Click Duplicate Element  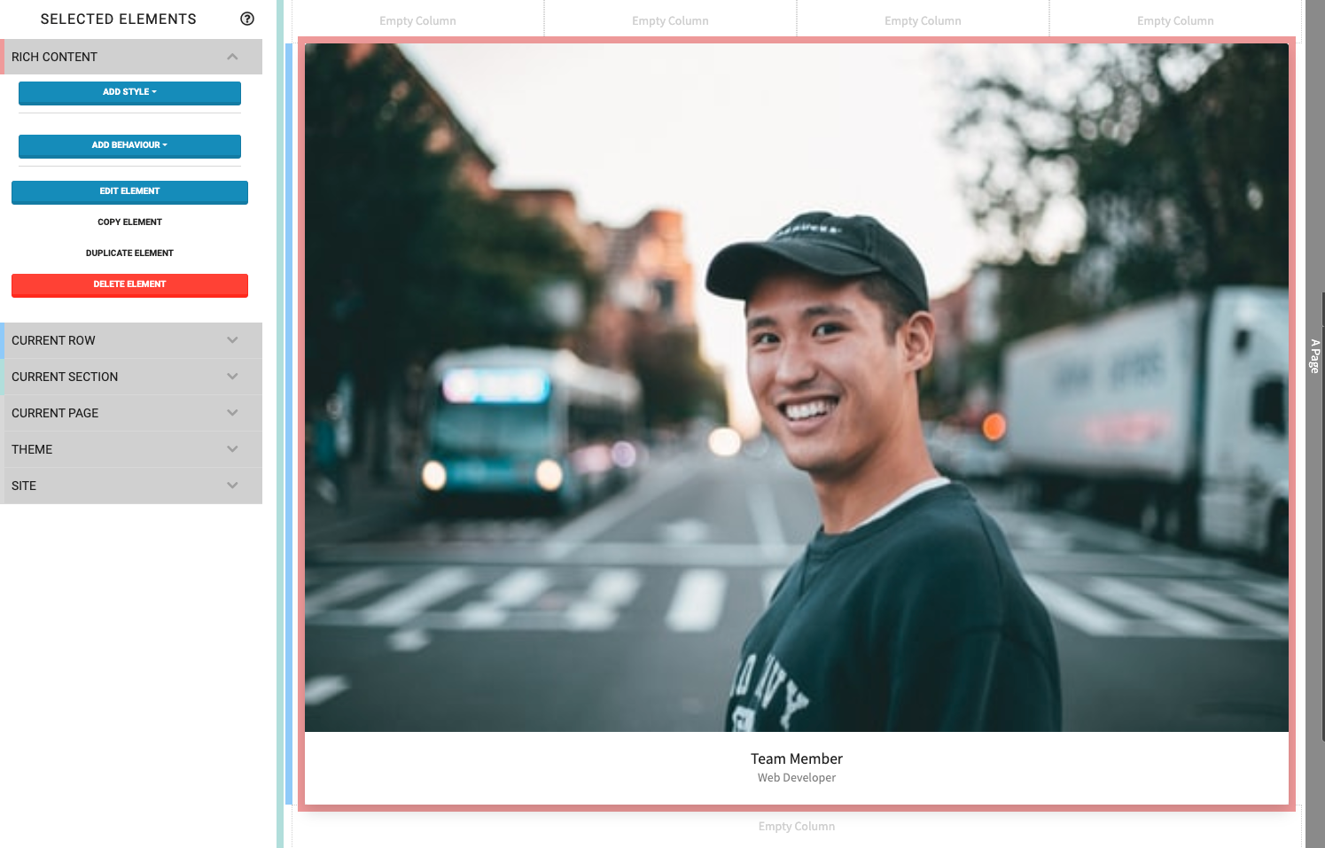[x=129, y=253]
